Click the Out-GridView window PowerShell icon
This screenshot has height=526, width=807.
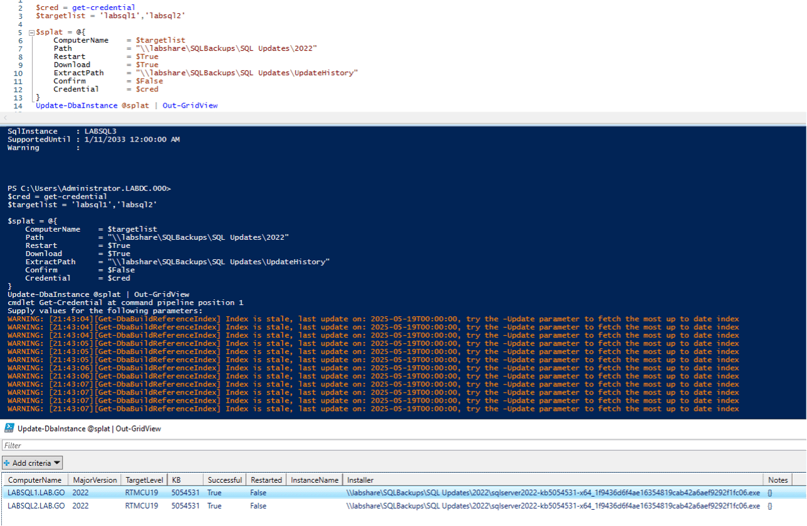pos(9,428)
